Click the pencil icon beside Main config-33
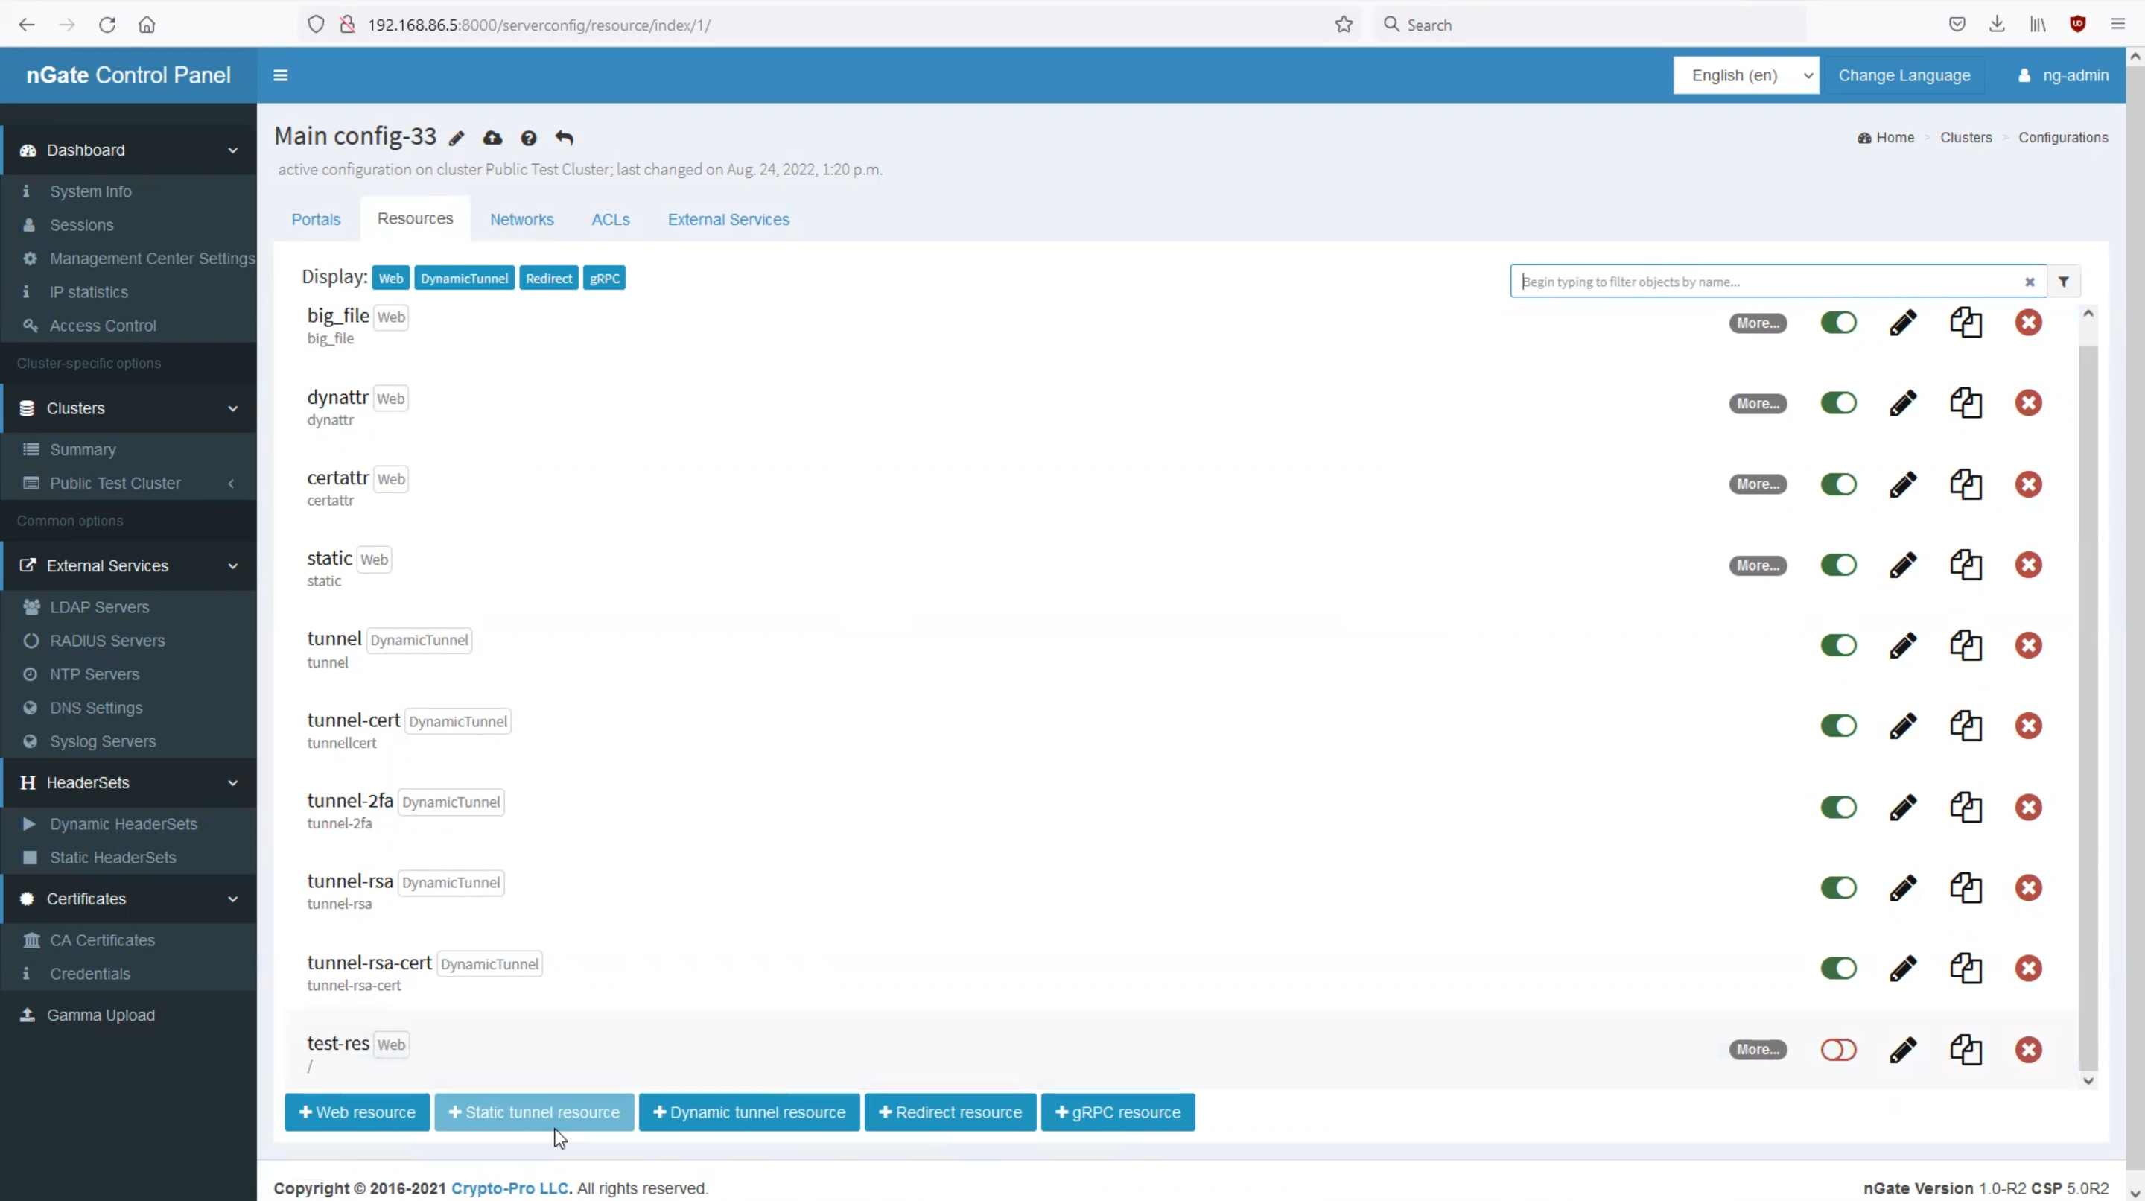This screenshot has height=1201, width=2145. 457,139
